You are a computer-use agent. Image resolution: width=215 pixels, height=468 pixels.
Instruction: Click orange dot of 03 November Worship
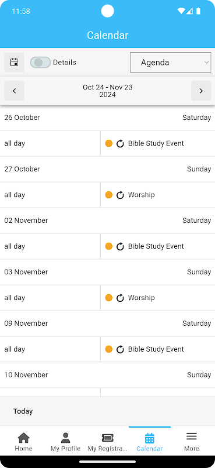[x=109, y=298]
